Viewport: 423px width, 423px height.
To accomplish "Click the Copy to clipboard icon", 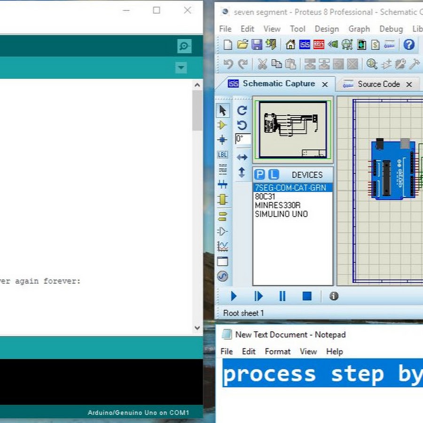I will tap(276, 64).
